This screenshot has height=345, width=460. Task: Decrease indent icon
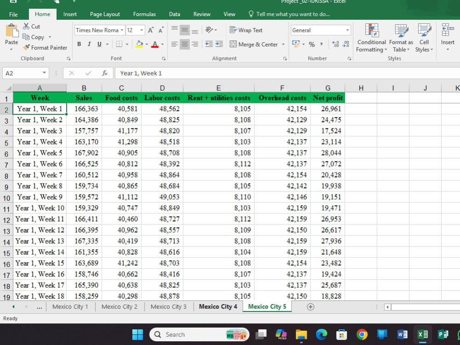[209, 44]
